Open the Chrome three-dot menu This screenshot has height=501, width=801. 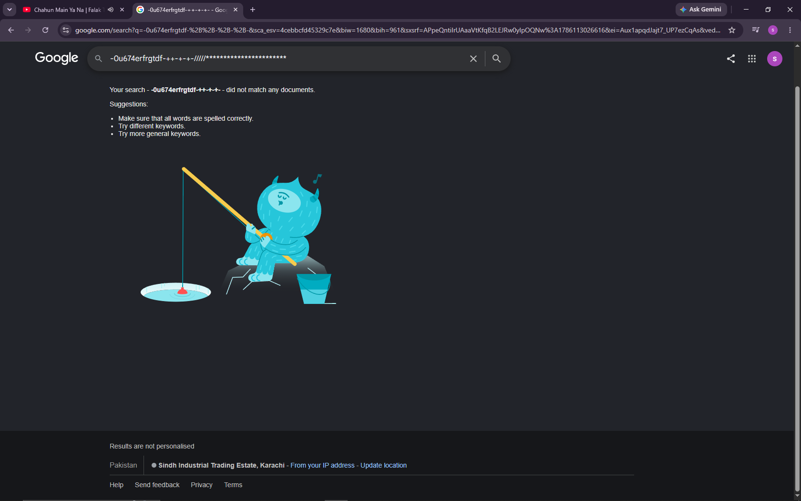(790, 30)
